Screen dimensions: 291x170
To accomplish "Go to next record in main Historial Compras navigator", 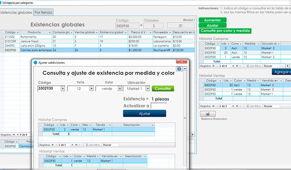I will point(233,66).
